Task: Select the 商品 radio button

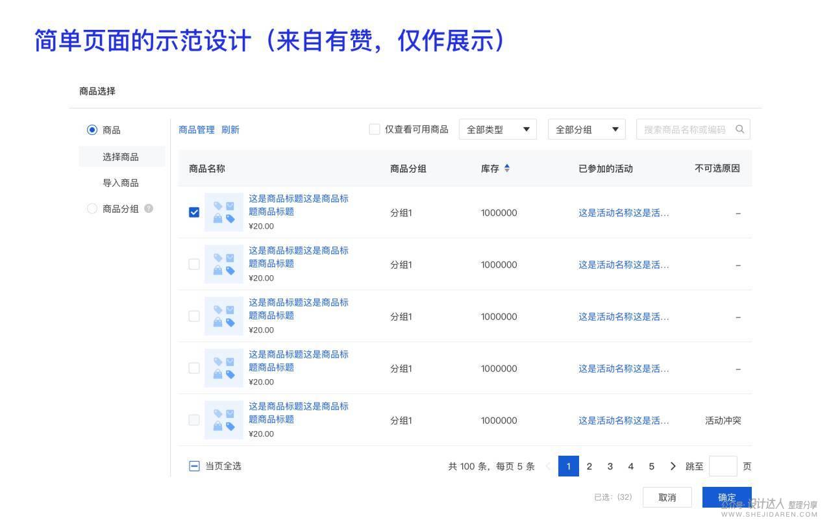Action: (x=92, y=130)
